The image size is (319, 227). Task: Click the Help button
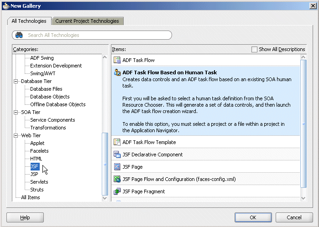point(25,217)
